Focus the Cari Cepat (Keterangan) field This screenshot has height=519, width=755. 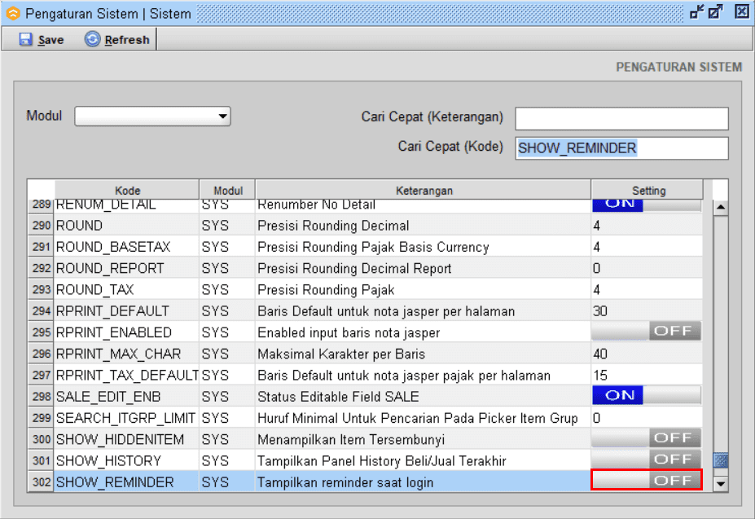621,119
